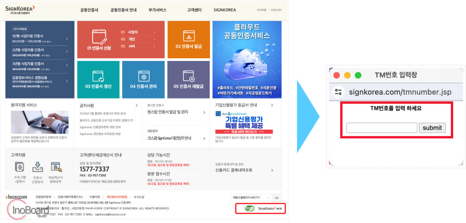Open notice 클라우드 공동인증 신규가입 이벤트
This screenshot has height=223, width=466.
pyautogui.click(x=107, y=120)
